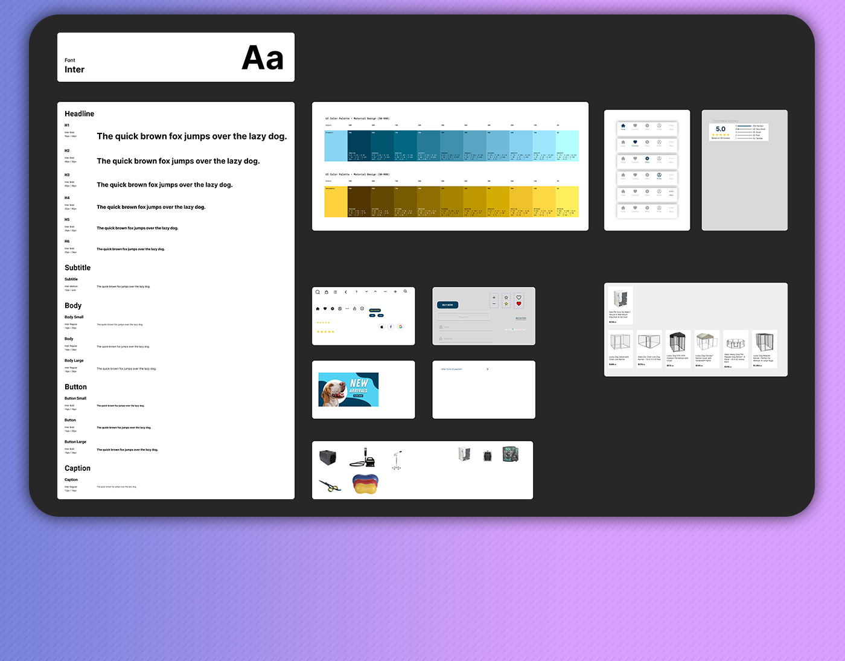Toggle the red filled heart favorite

click(x=518, y=304)
